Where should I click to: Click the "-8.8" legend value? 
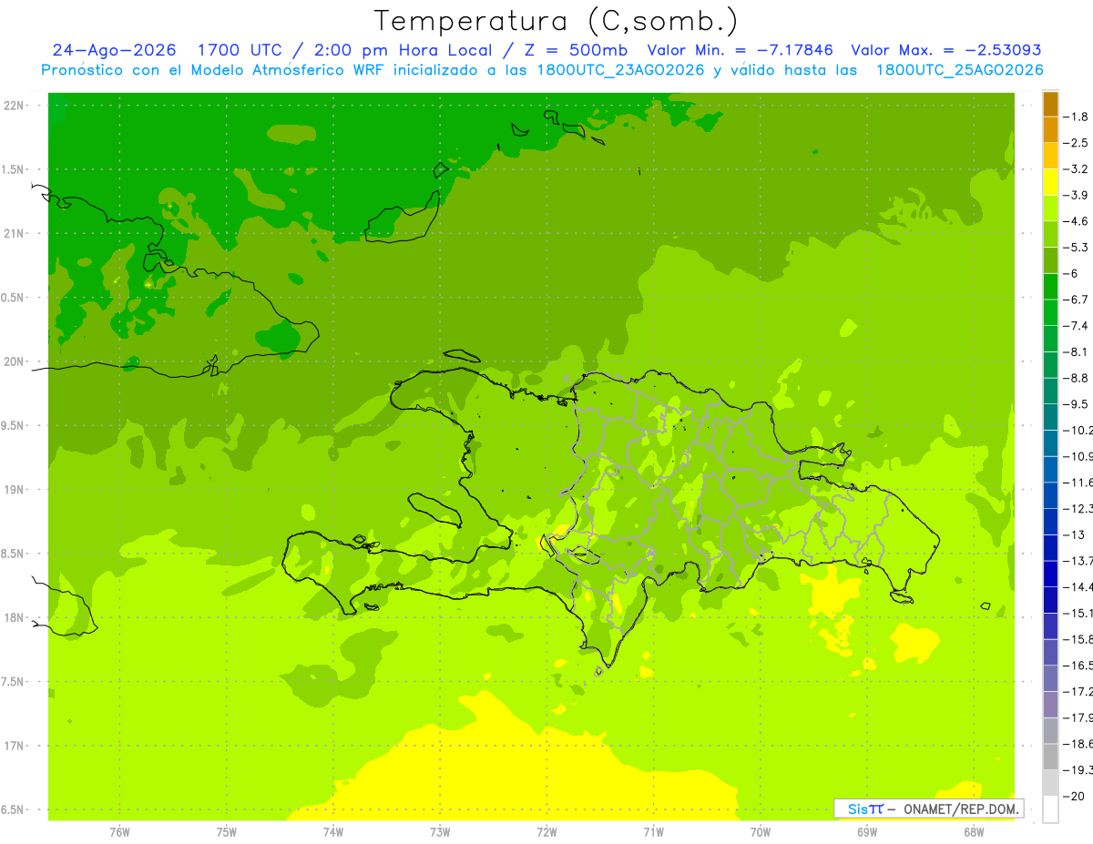1076,378
